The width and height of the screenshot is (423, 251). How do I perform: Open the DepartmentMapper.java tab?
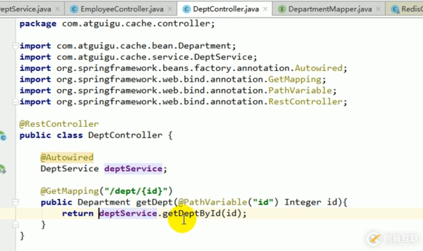pyautogui.click(x=330, y=9)
